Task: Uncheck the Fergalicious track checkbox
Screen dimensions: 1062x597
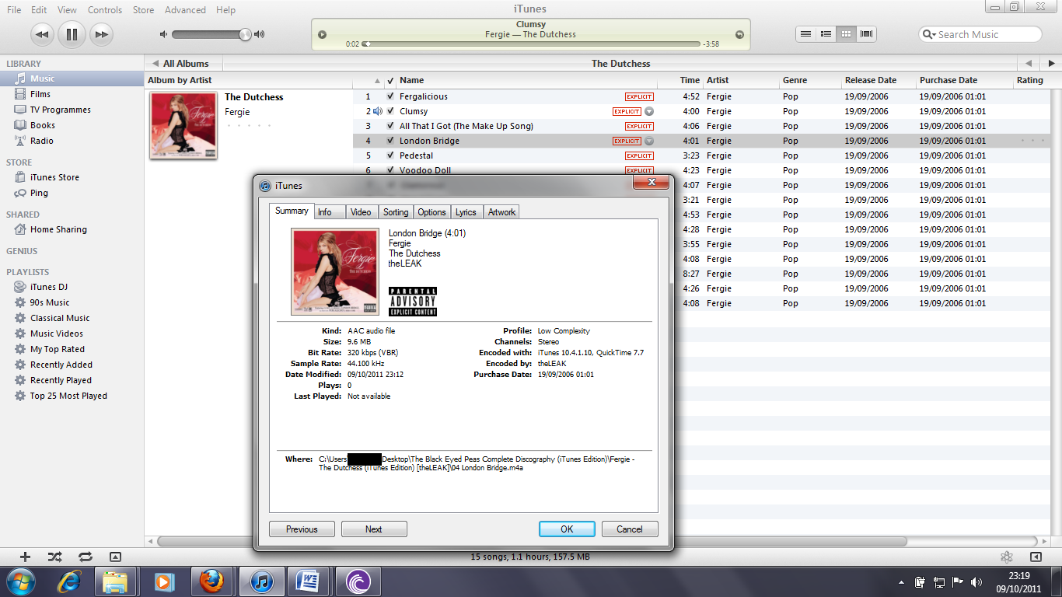Action: coord(390,96)
